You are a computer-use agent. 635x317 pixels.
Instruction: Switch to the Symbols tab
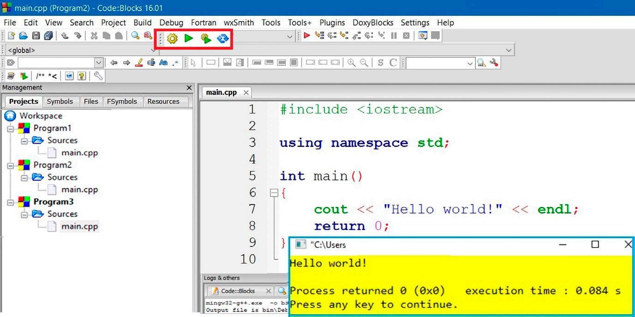pos(60,101)
